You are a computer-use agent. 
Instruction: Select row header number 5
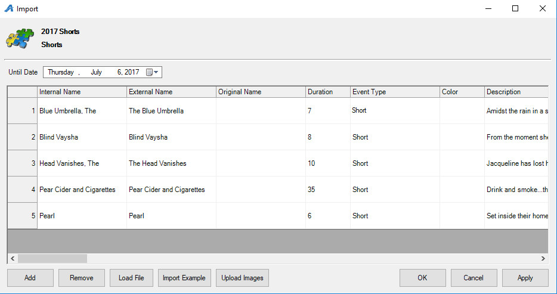click(23, 215)
